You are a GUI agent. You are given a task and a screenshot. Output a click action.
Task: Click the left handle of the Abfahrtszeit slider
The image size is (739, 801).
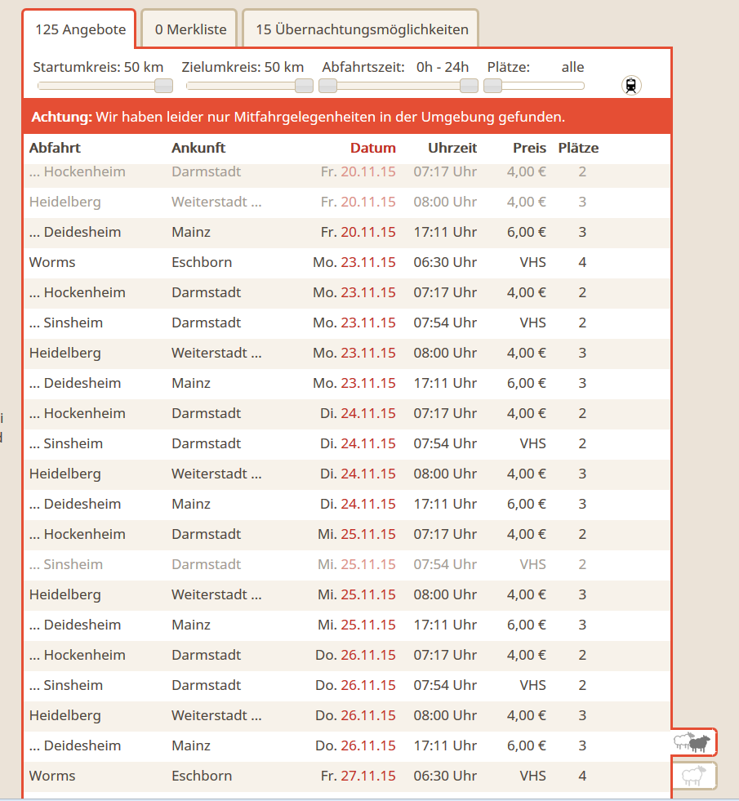328,86
